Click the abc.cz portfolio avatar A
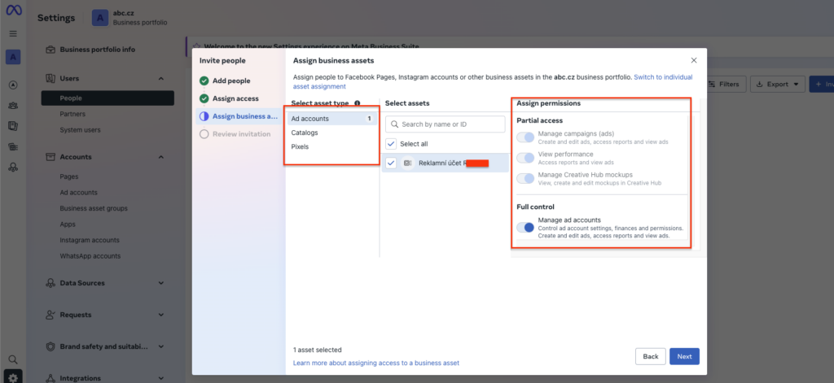The height and width of the screenshot is (383, 834). click(100, 18)
